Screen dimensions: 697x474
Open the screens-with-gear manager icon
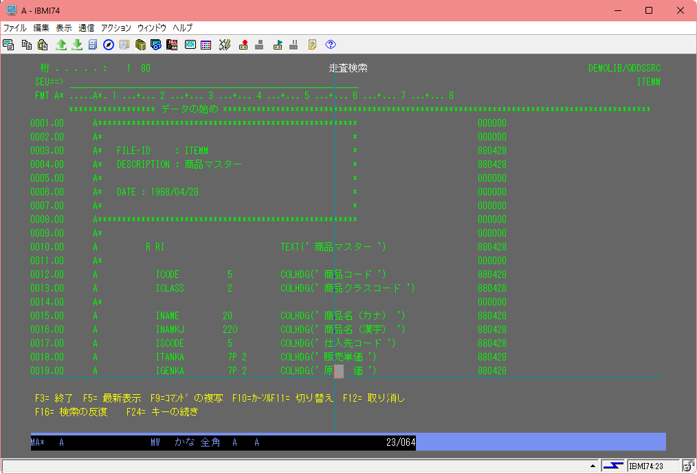pyautogui.click(x=156, y=45)
